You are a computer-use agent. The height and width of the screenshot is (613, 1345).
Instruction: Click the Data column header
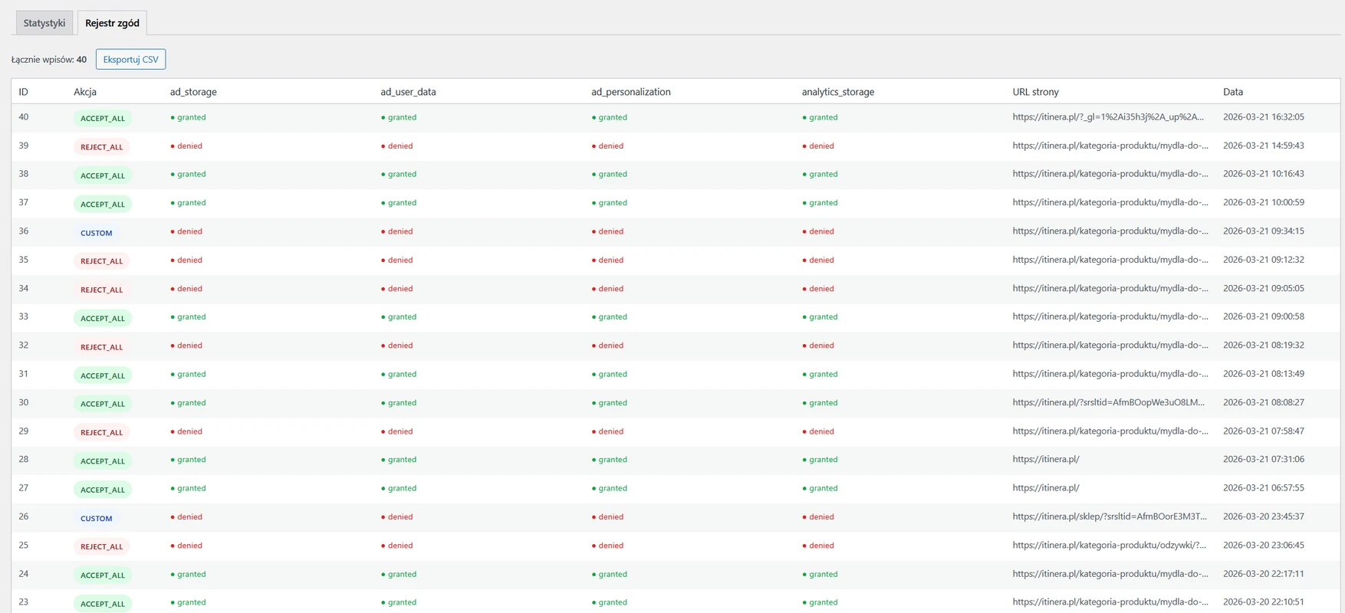click(x=1232, y=92)
